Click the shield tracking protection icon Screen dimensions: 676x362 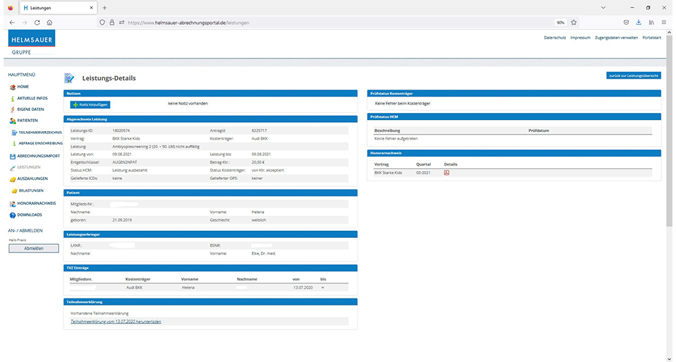coord(102,22)
